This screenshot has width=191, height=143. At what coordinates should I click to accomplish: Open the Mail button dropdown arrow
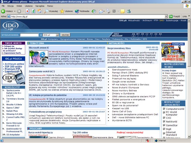coord(104,11)
